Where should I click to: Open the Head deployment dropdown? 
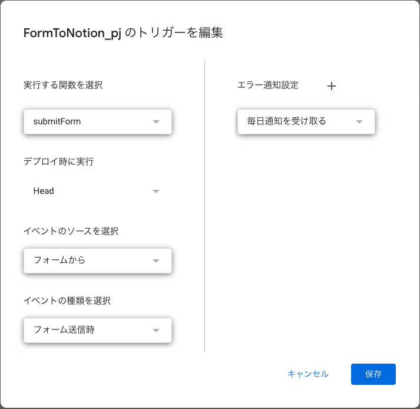(x=98, y=191)
